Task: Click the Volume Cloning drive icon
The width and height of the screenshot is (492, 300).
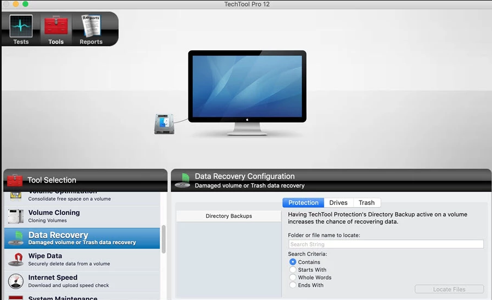Action: 16,216
